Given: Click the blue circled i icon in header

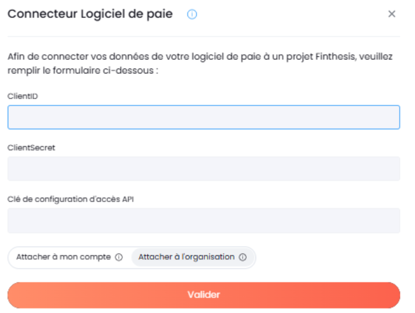Looking at the screenshot, I should pyautogui.click(x=192, y=15).
